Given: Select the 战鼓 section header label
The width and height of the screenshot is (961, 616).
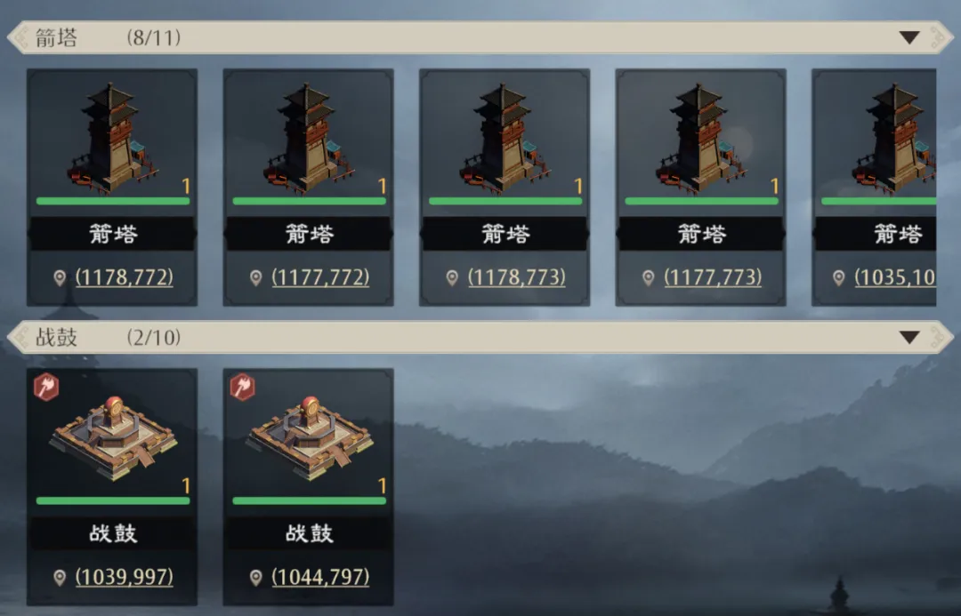Looking at the screenshot, I should click(x=56, y=338).
